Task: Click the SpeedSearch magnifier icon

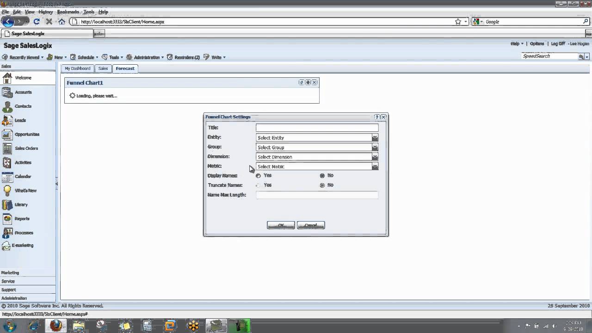Action: point(581,56)
